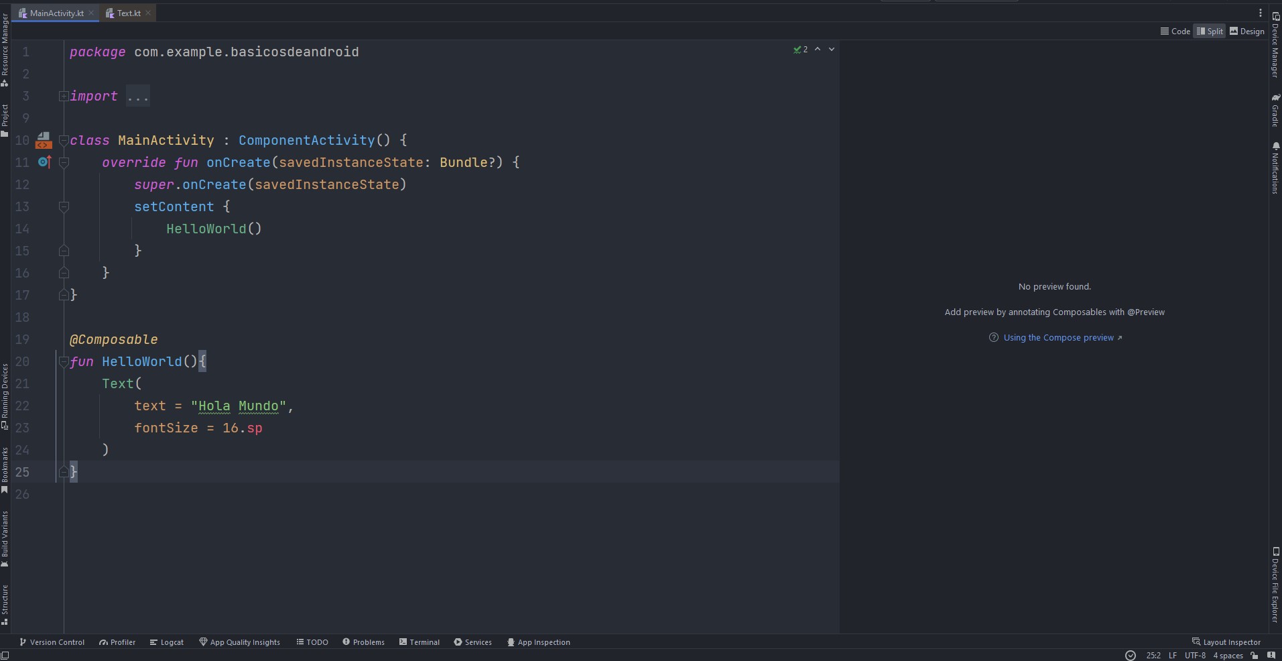Switch editor to Code only view
This screenshot has height=661, width=1282.
point(1175,31)
